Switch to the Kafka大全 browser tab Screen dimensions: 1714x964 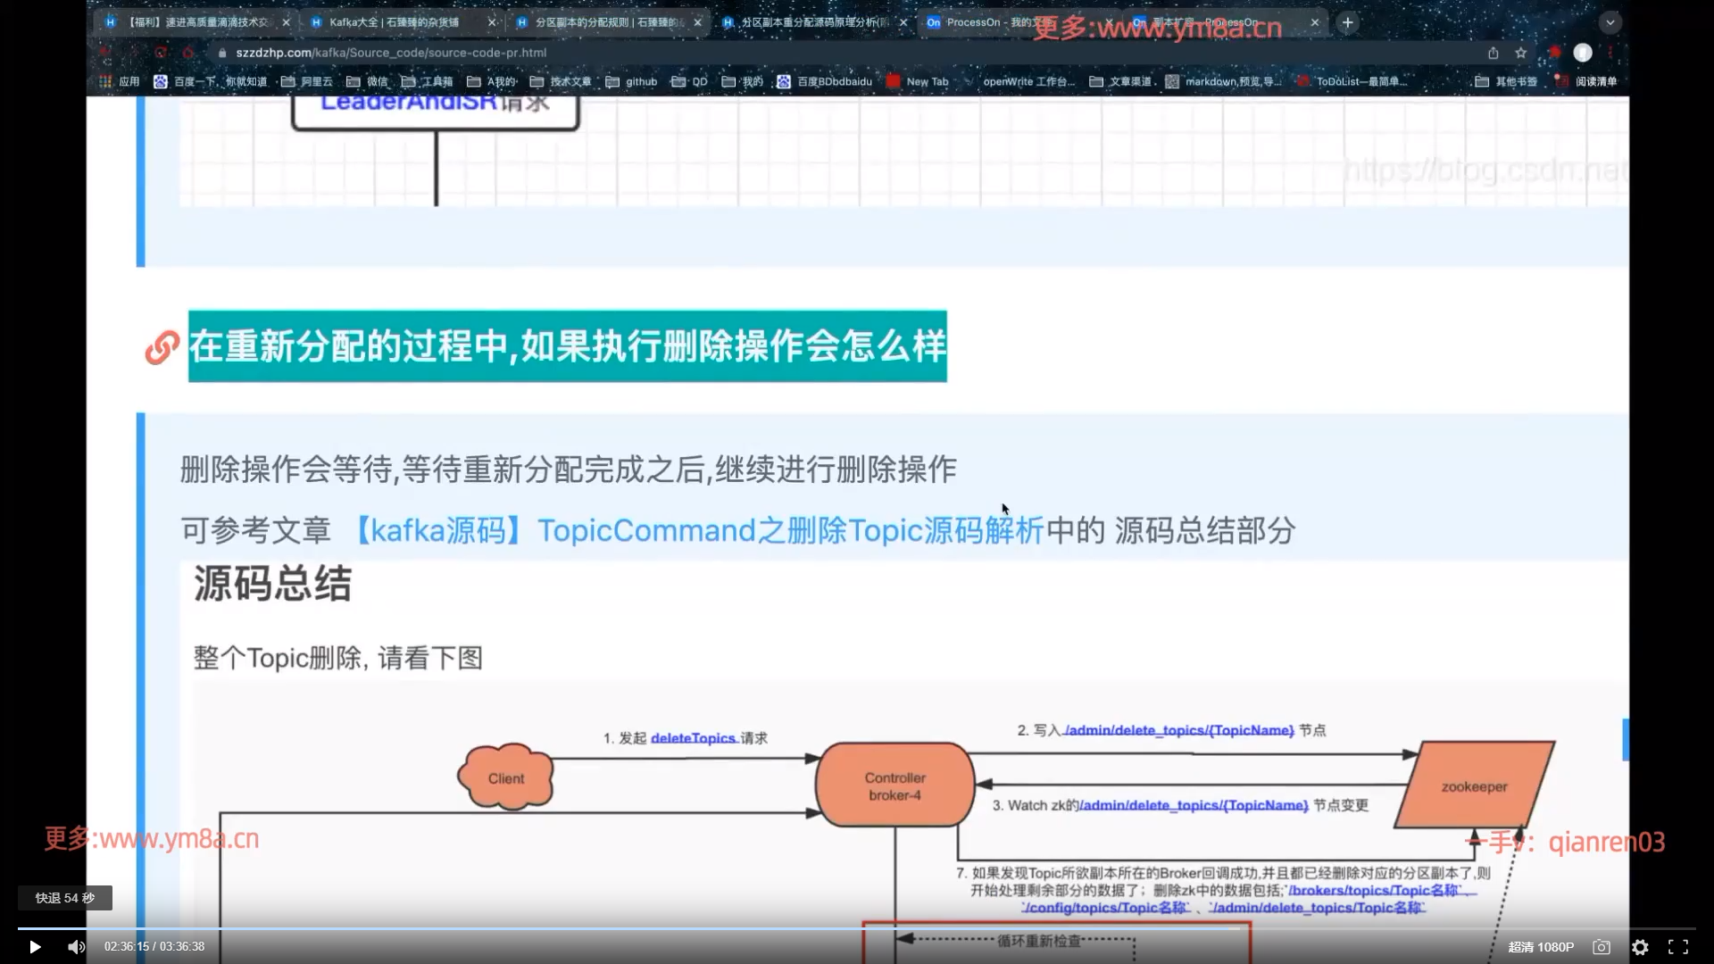[x=393, y=22]
